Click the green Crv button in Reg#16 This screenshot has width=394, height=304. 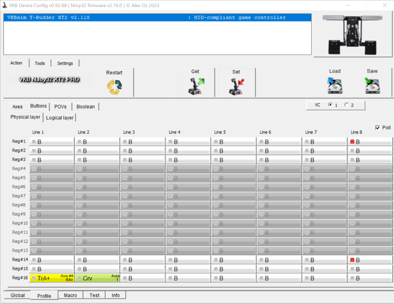tap(97, 278)
